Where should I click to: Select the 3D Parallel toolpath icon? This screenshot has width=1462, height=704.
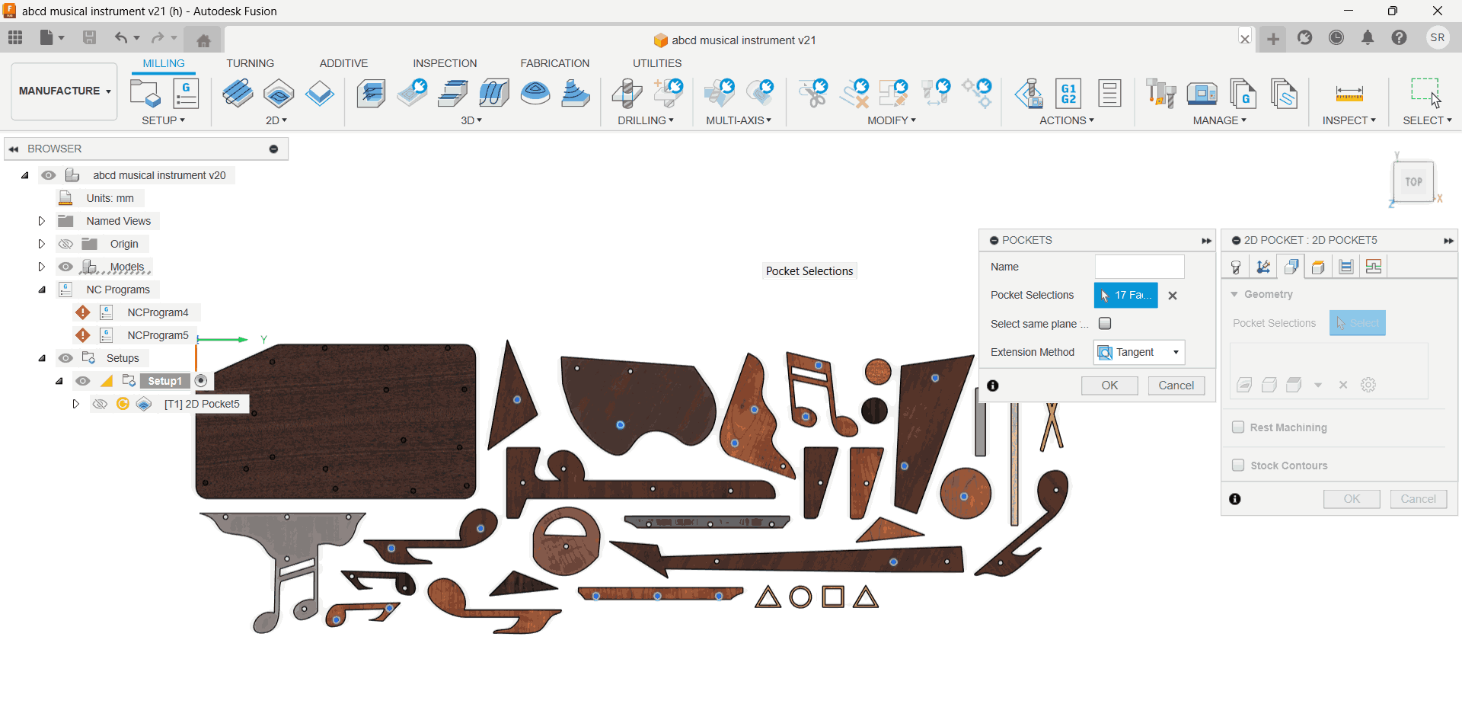[453, 94]
